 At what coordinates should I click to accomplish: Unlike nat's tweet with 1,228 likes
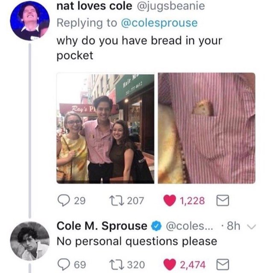170,200
